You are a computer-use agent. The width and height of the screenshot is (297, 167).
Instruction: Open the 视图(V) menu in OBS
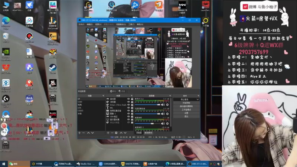[98, 24]
